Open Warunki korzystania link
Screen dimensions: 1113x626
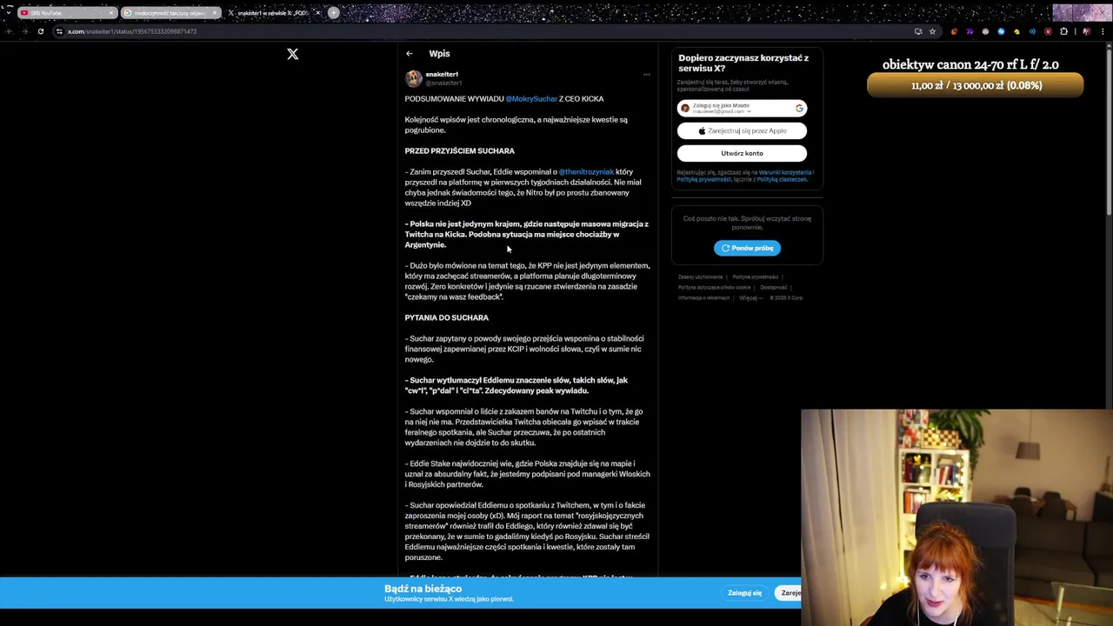[784, 172]
